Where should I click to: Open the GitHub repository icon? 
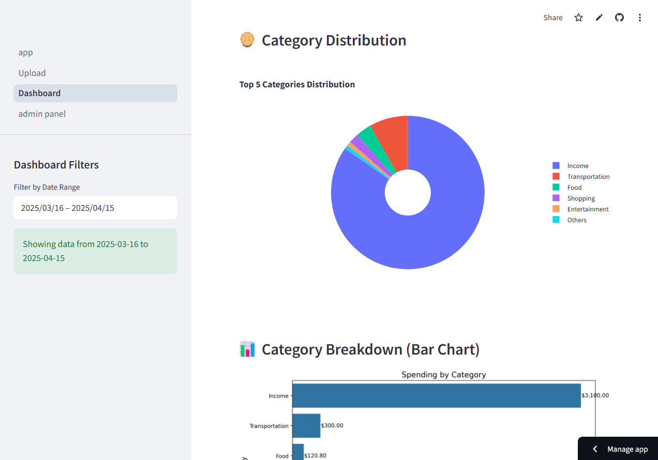(619, 17)
